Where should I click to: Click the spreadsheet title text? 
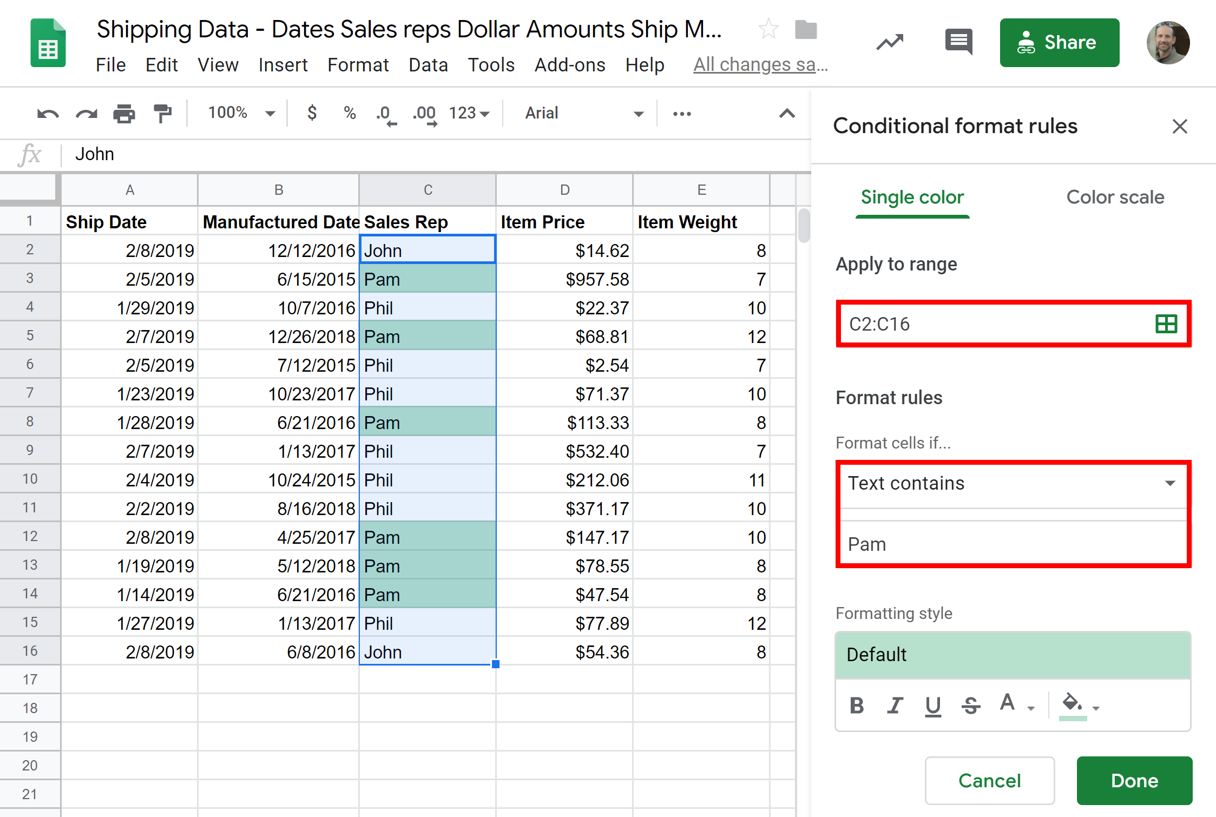pyautogui.click(x=409, y=30)
